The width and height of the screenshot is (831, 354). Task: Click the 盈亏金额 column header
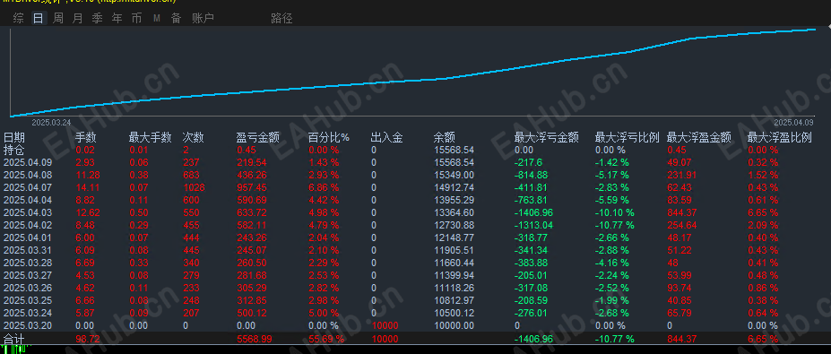pyautogui.click(x=257, y=138)
